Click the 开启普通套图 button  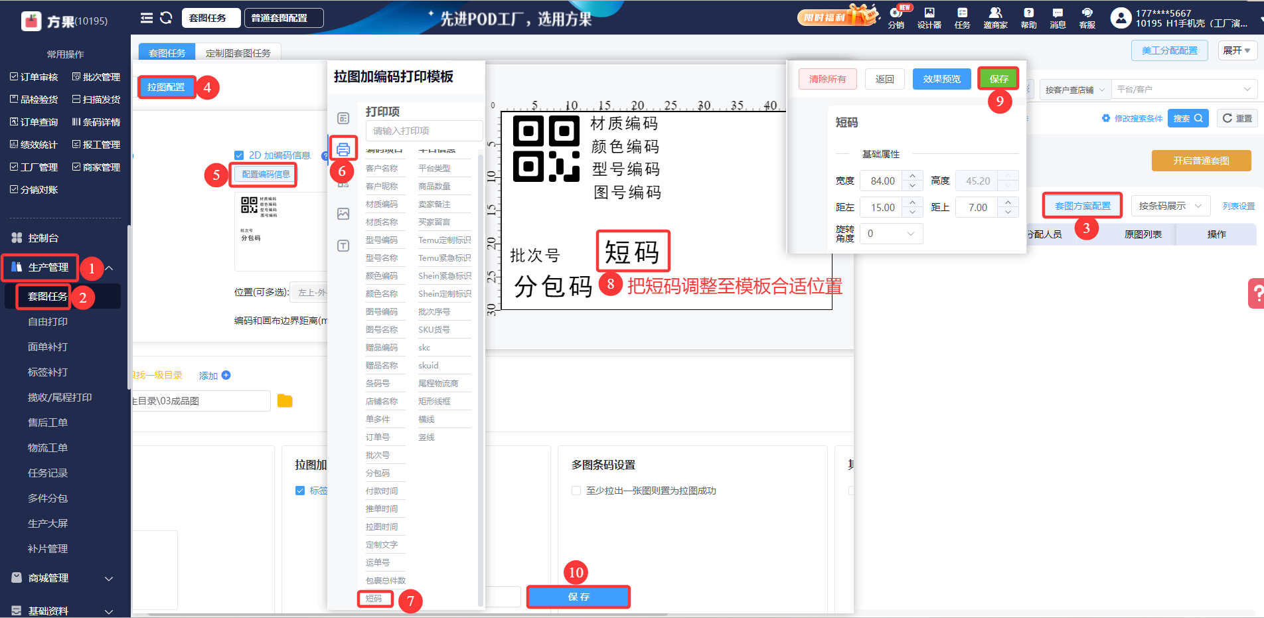tap(1201, 161)
